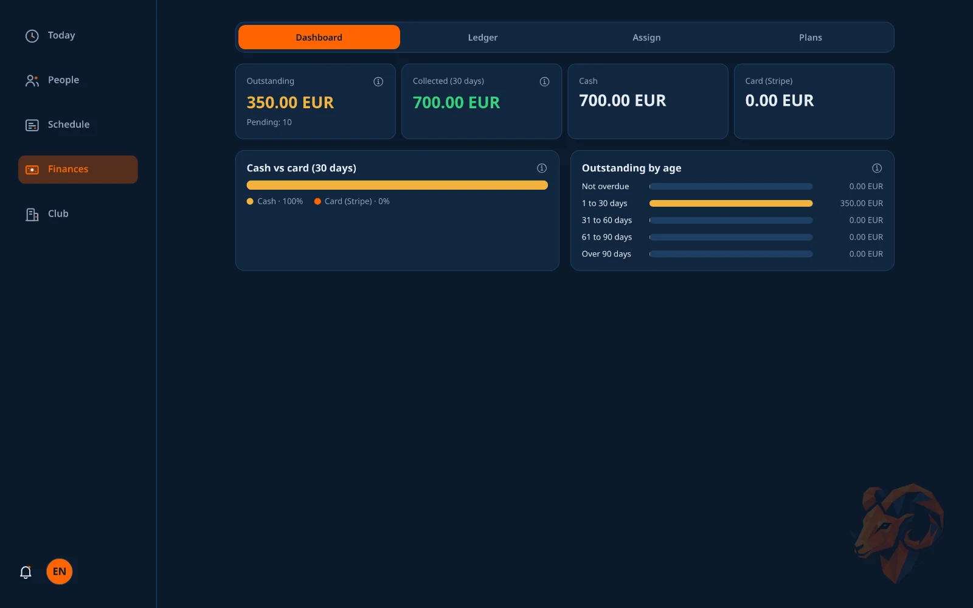Change language via the EN button

tap(60, 572)
